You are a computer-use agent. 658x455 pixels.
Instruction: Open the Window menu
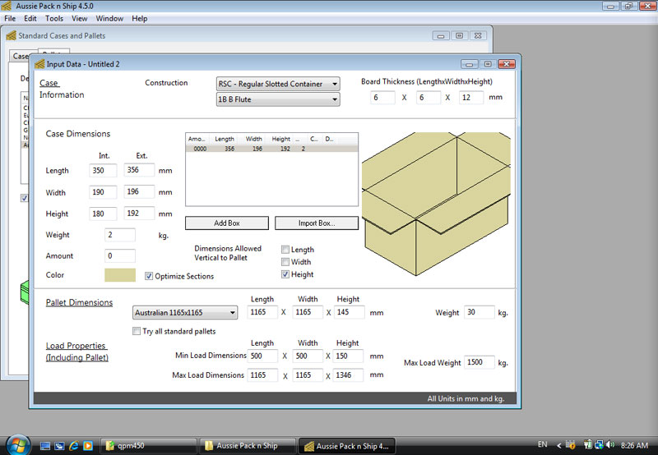click(109, 18)
